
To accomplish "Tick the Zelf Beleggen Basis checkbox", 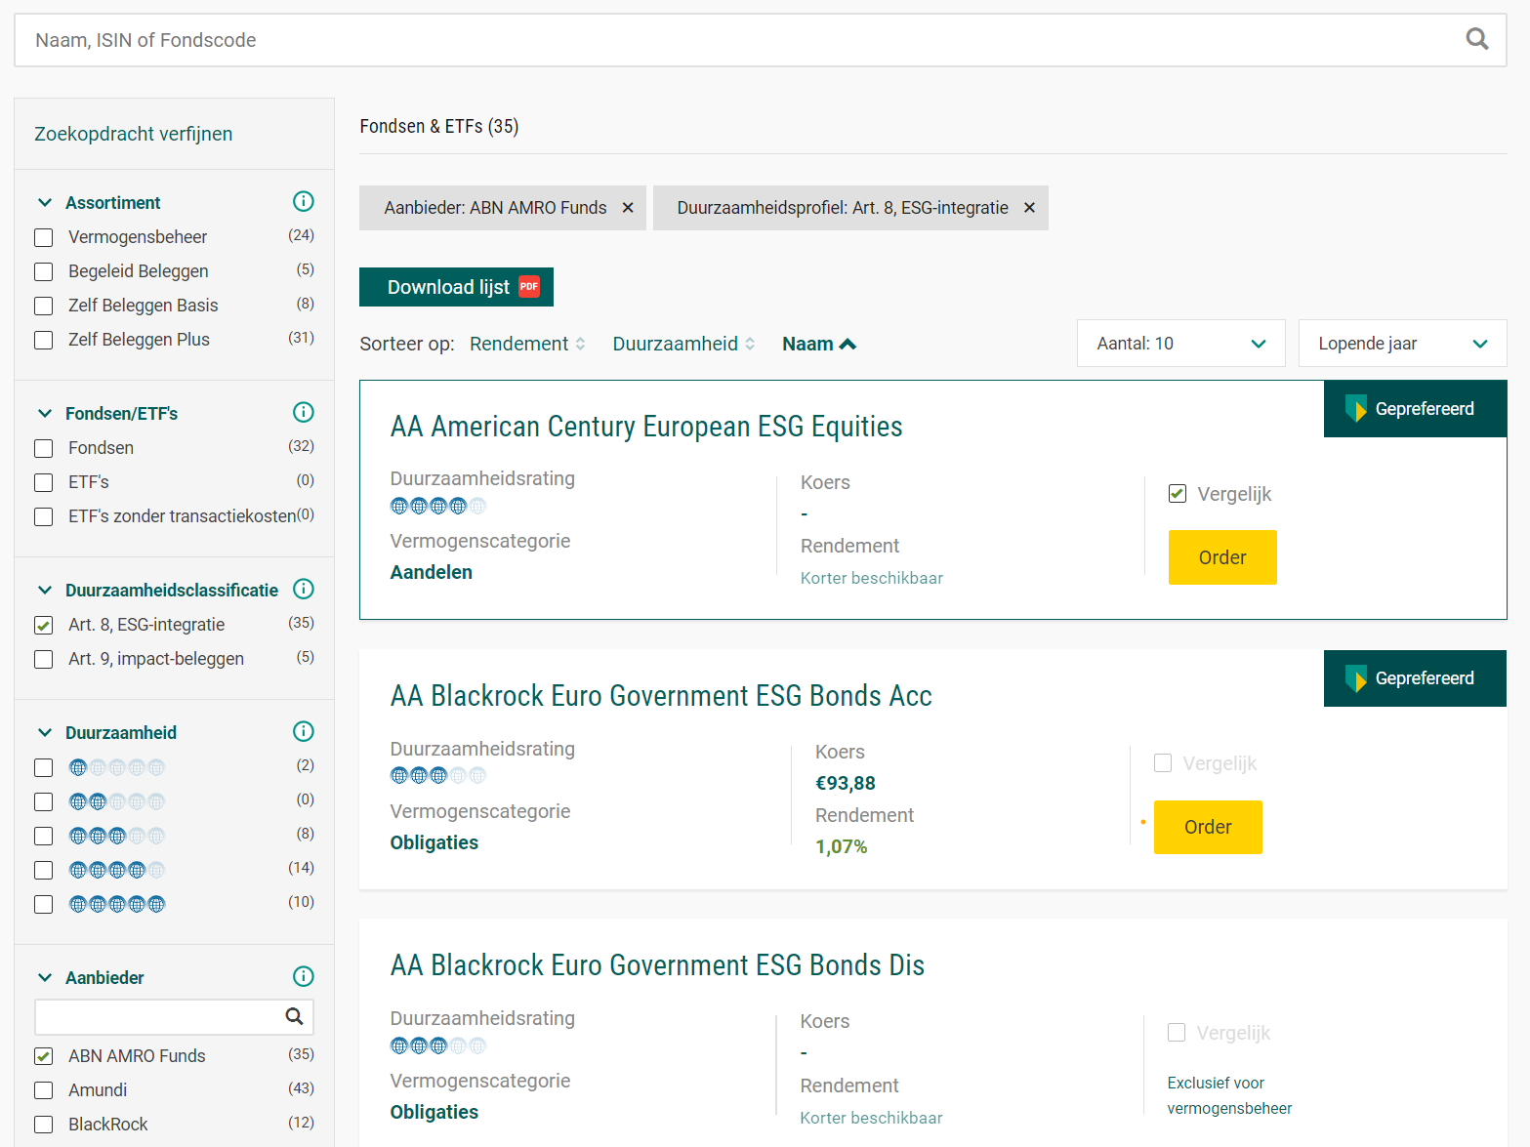I will (x=43, y=306).
